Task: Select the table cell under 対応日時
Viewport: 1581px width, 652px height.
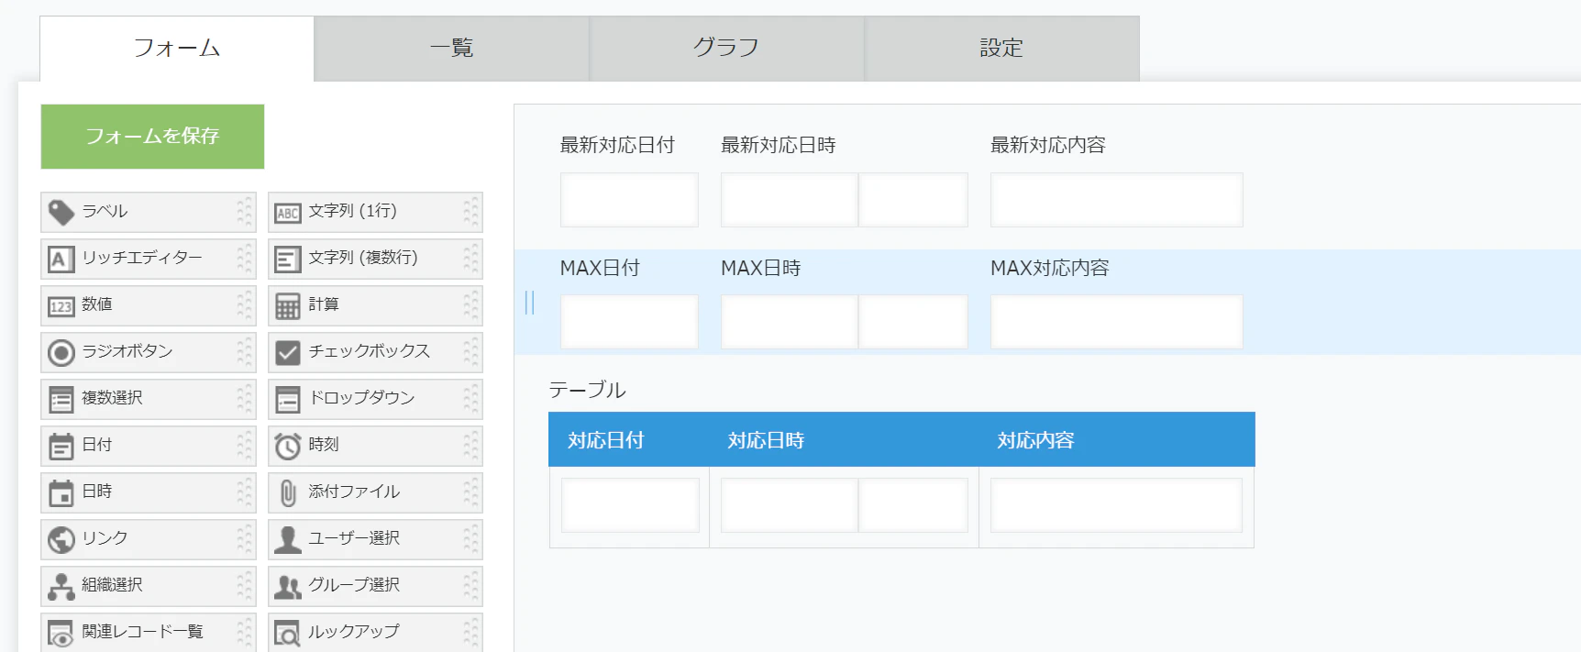Action: [844, 505]
